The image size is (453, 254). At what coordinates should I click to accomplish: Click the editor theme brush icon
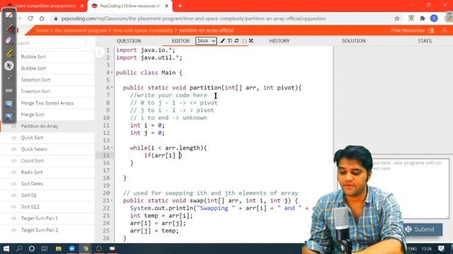click(222, 41)
